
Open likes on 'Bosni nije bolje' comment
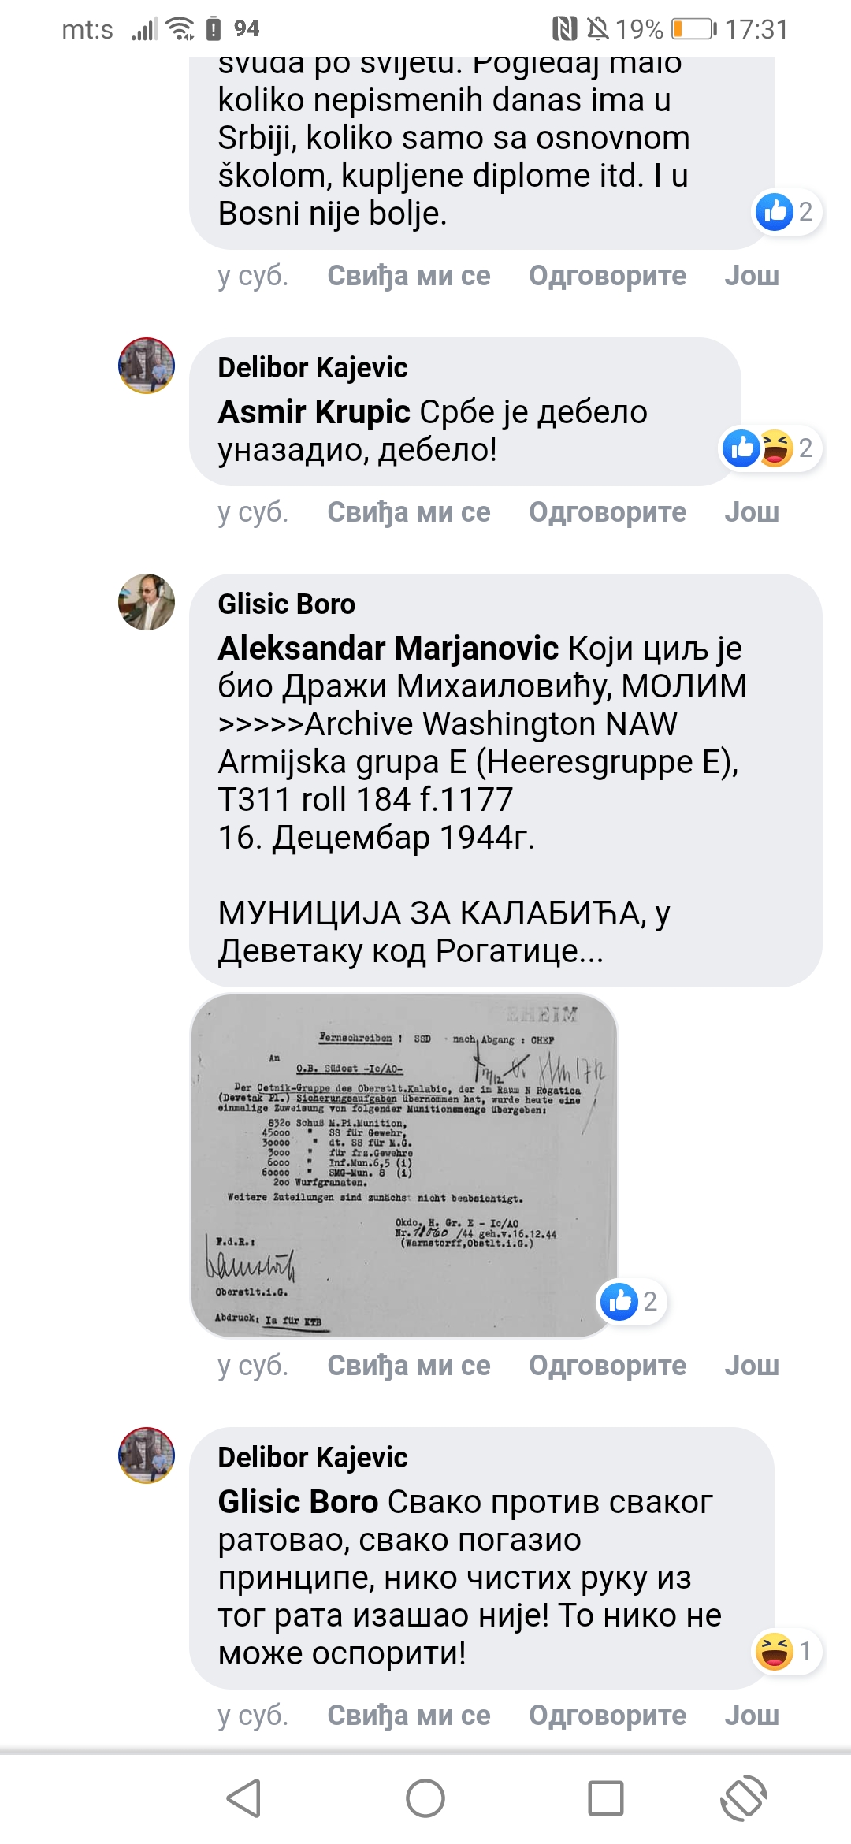787,211
